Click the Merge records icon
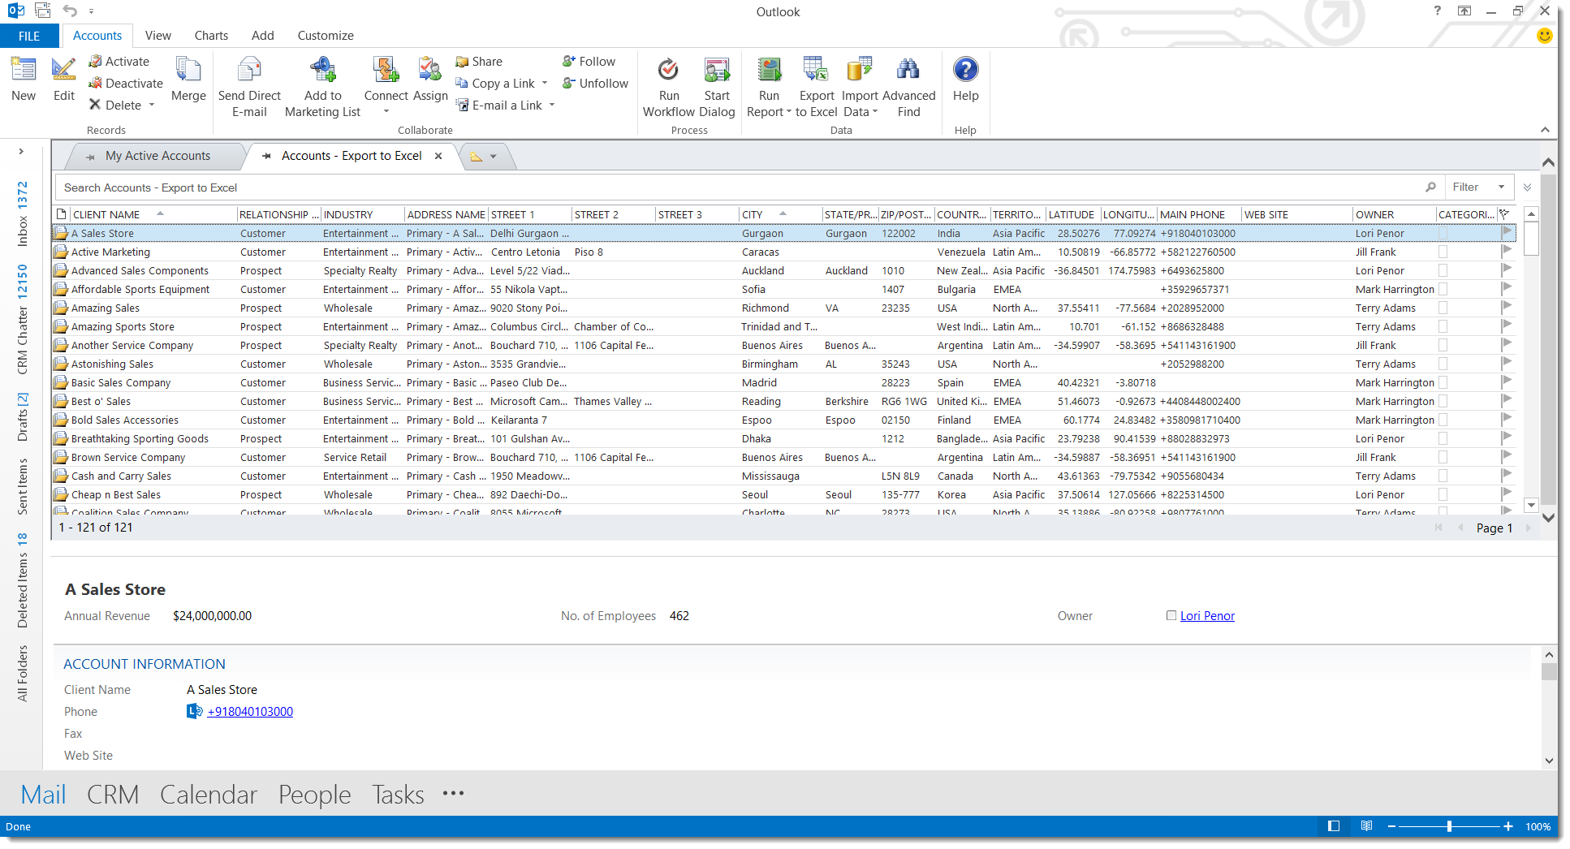 [x=188, y=71]
